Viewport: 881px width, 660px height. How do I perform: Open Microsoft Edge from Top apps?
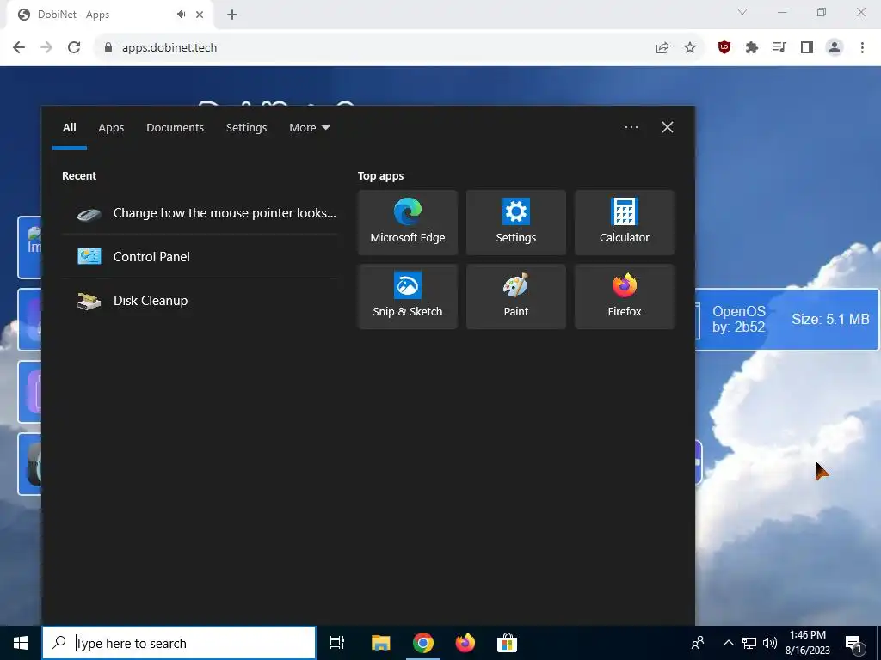click(407, 223)
